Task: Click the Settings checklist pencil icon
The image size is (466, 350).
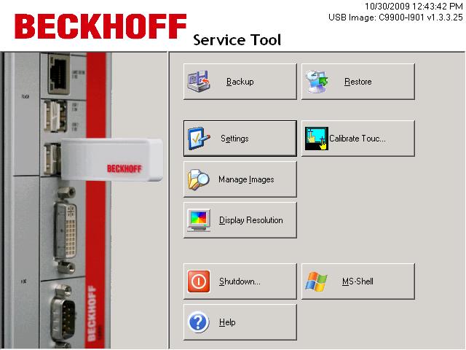Action: pyautogui.click(x=199, y=139)
